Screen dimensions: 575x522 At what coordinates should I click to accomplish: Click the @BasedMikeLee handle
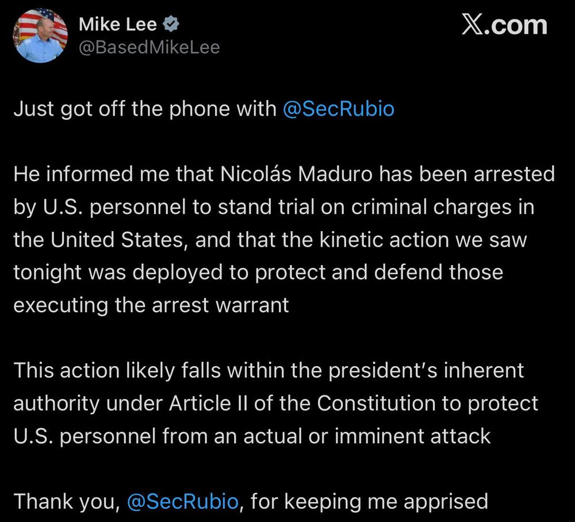tap(149, 47)
